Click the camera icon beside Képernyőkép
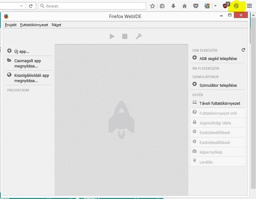This screenshot has height=199, width=256. point(195,151)
